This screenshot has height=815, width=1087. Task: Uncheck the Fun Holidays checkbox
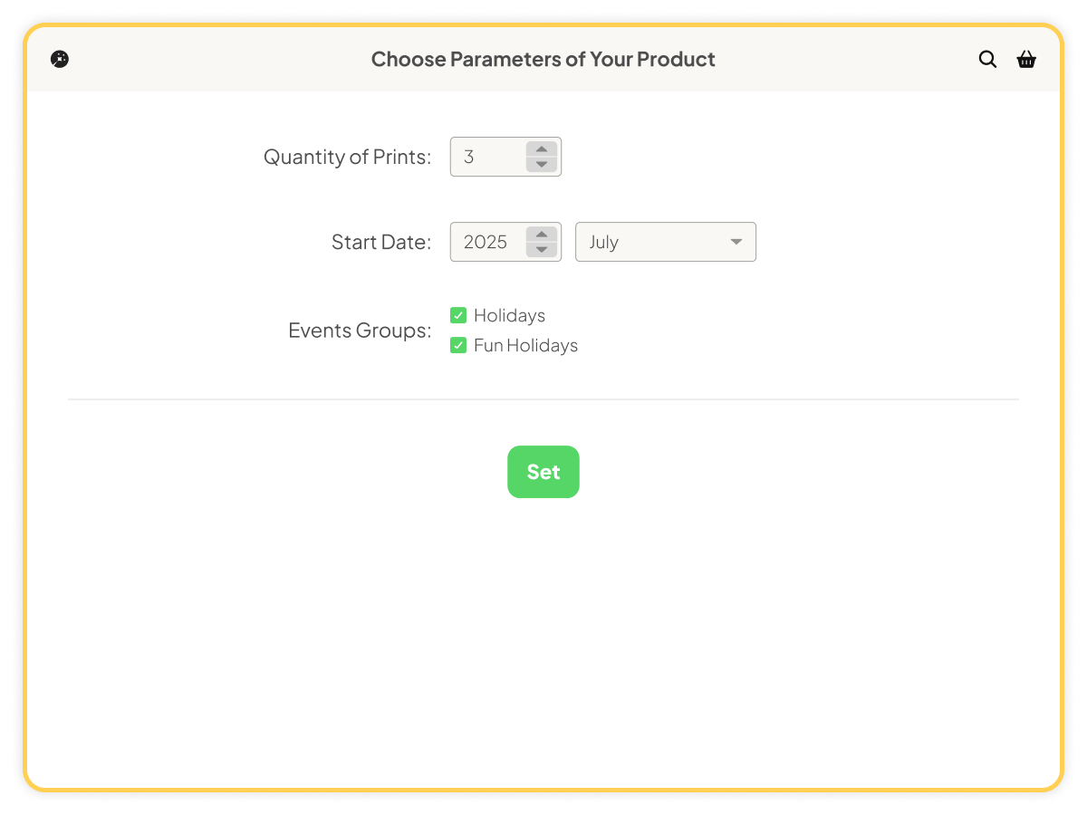458,345
